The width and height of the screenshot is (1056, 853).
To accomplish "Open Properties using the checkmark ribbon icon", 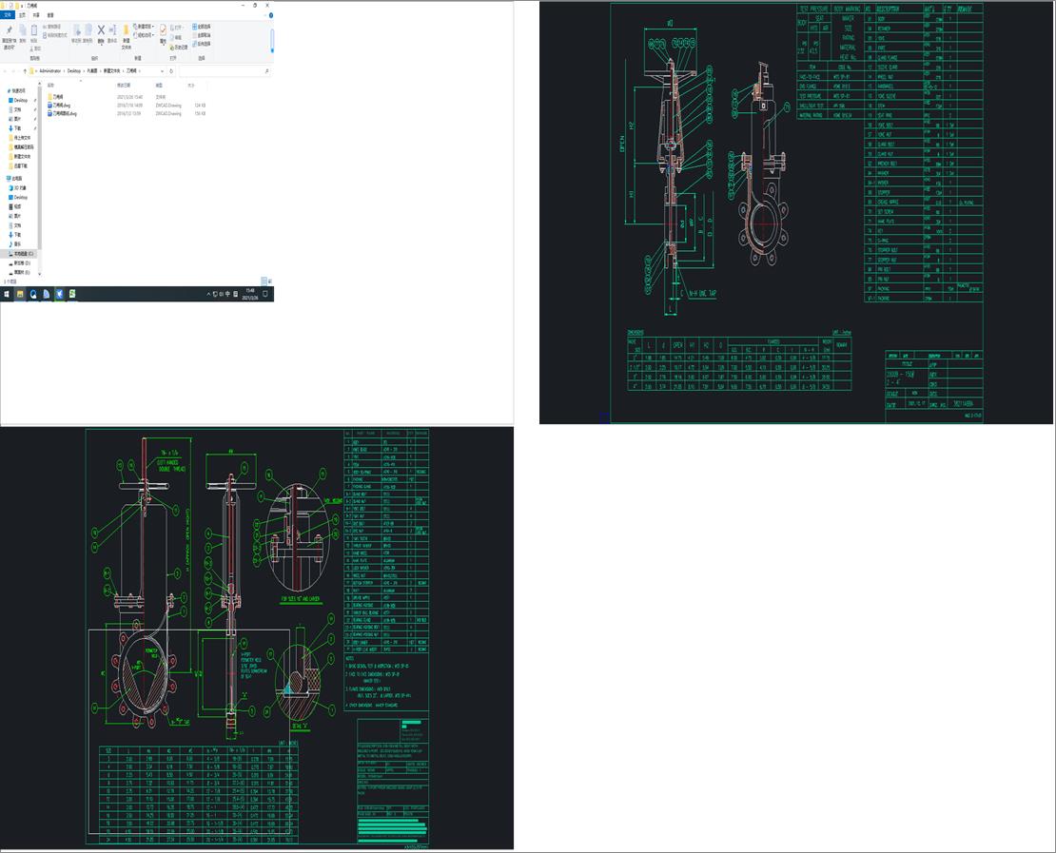I will tap(163, 31).
